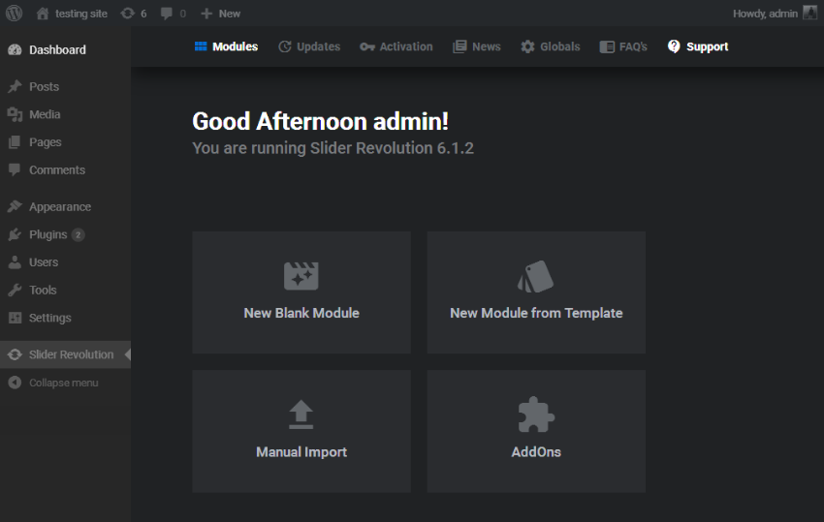Screen dimensions: 824x522
Task: Click the Manual Import label
Action: coord(301,452)
